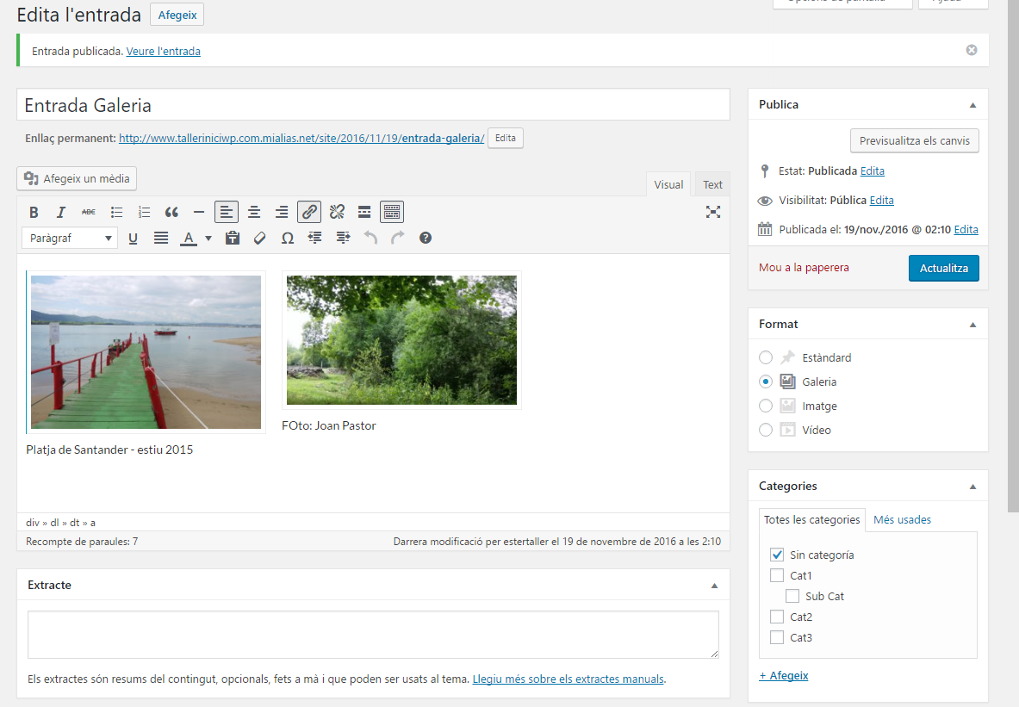The image size is (1019, 707).
Task: Open the Paràgraf format dropdown
Action: tap(70, 238)
